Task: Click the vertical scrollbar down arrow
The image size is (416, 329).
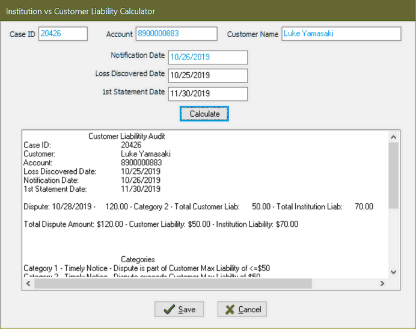Action: [x=394, y=272]
